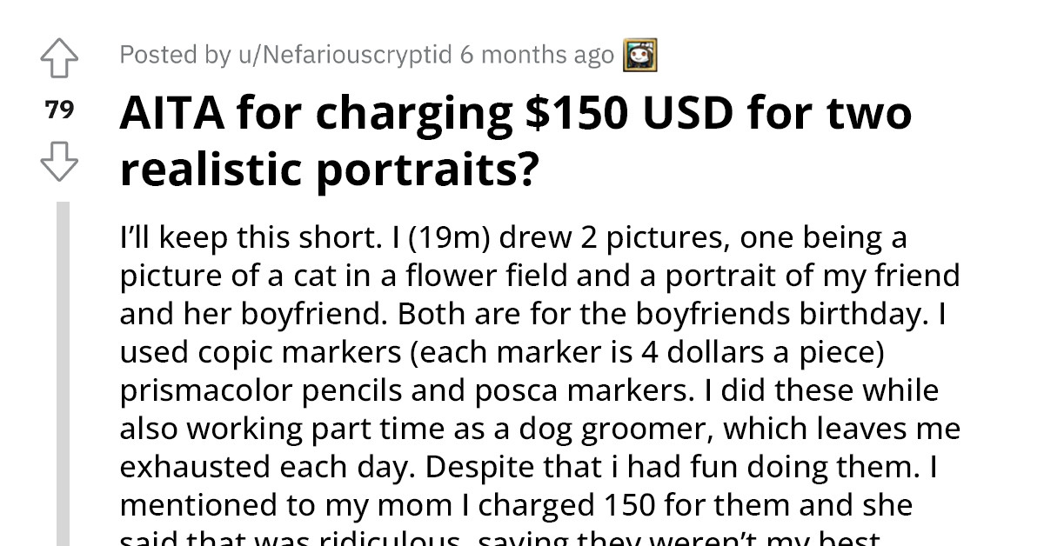Select the upward arrow above the score

pos(60,57)
